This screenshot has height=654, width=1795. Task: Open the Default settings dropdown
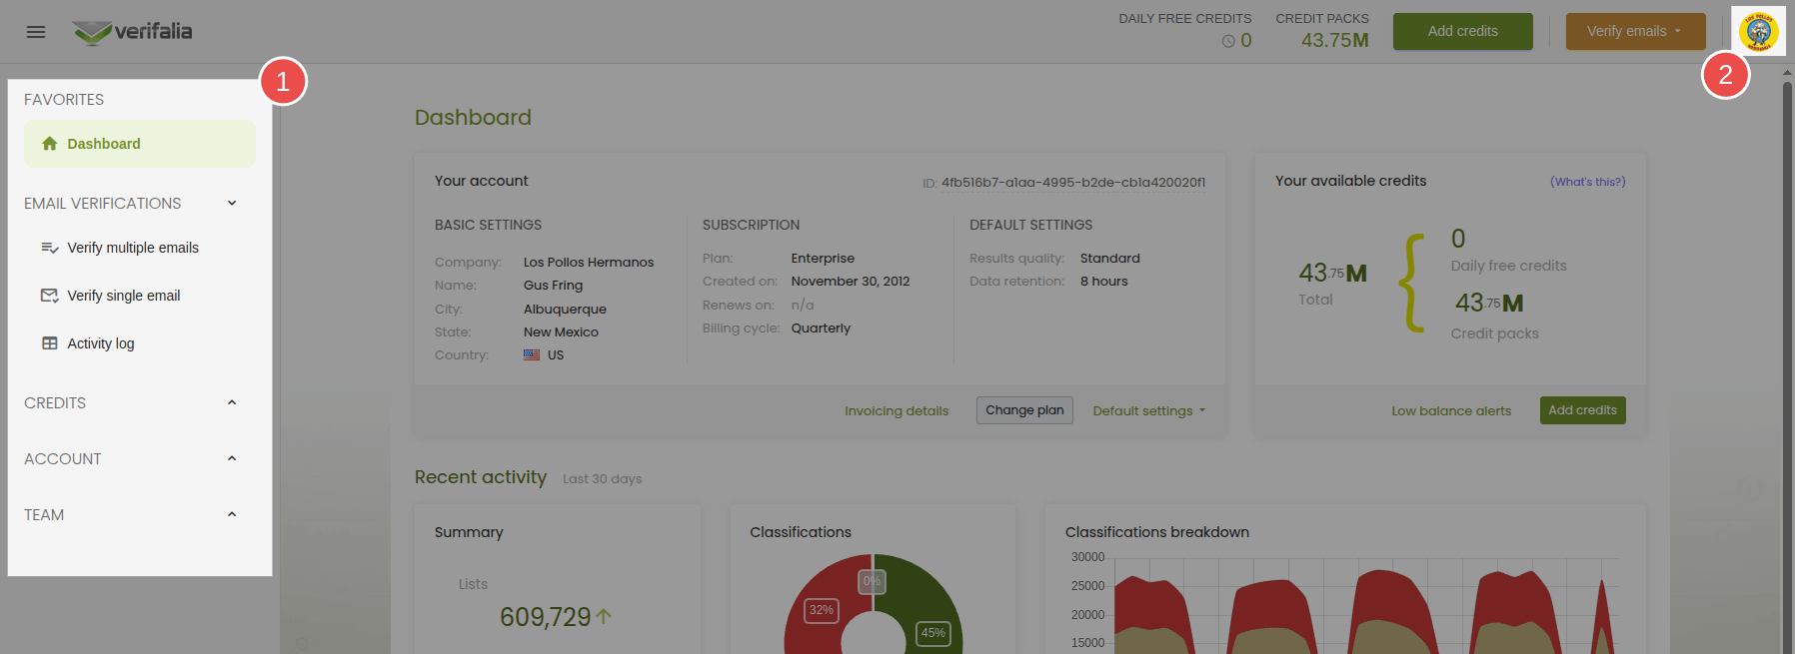1148,411
